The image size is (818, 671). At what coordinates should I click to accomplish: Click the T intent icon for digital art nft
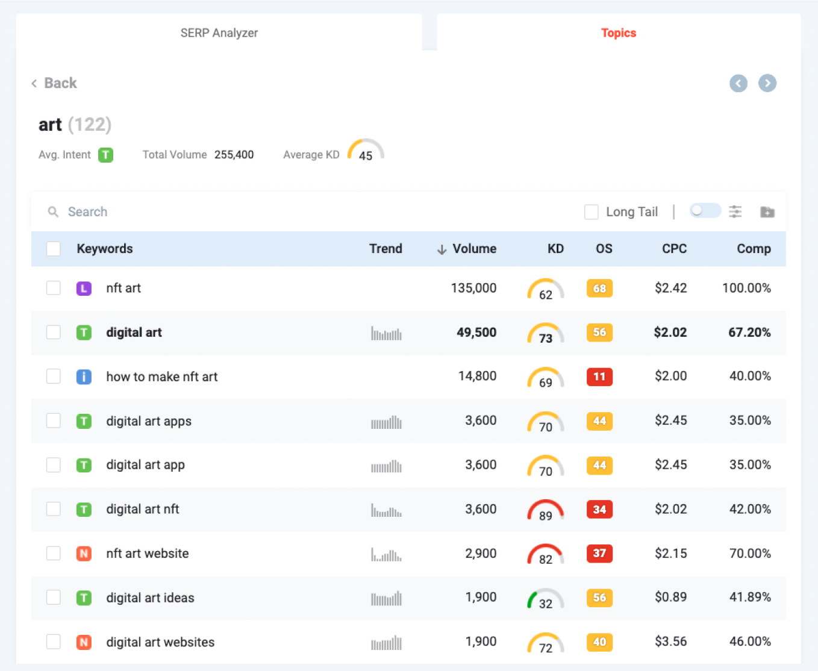pos(84,510)
